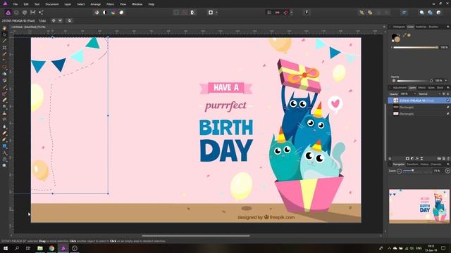The width and height of the screenshot is (451, 253).
Task: Open the Arrange menu
Action: pos(96,4)
